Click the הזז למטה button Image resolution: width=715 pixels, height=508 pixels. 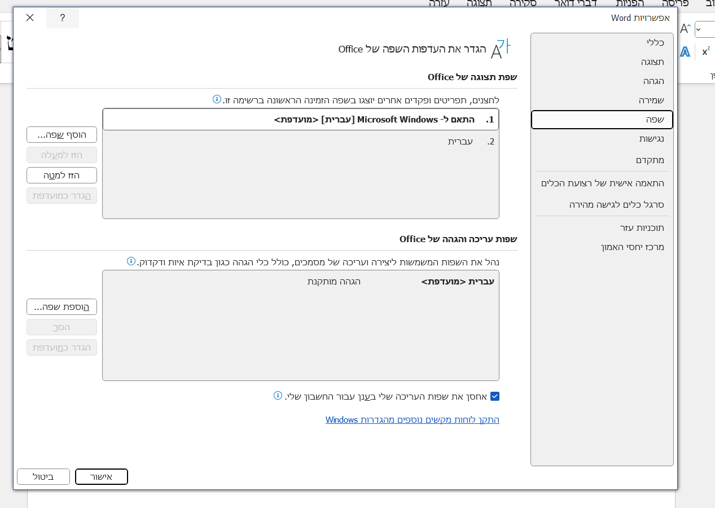click(62, 176)
